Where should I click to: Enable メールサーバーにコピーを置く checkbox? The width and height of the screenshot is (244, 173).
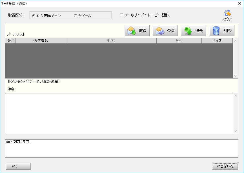145,15
